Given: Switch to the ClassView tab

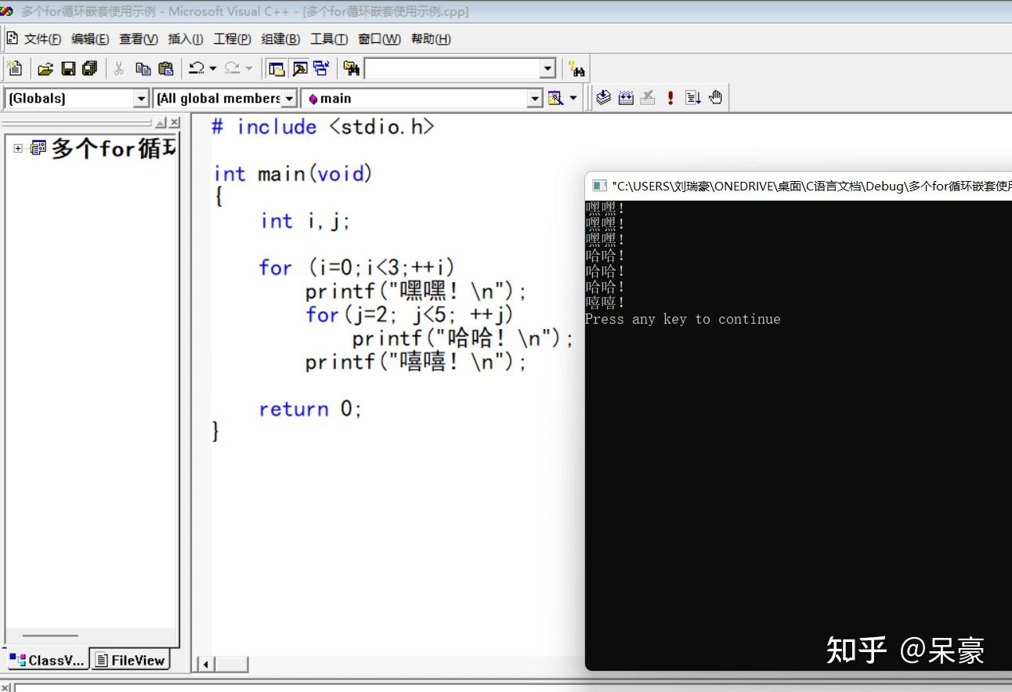Looking at the screenshot, I should (x=47, y=660).
